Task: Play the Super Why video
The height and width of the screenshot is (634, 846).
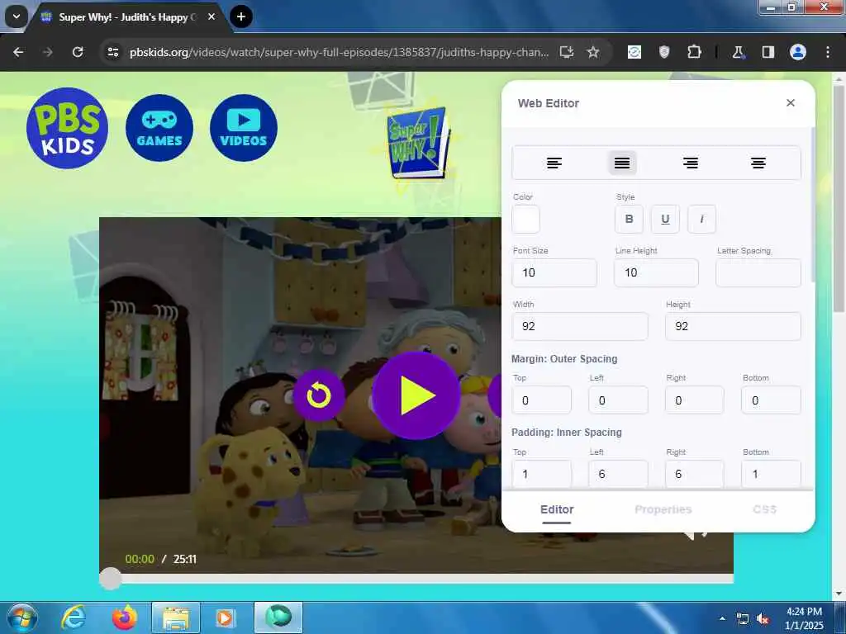Action: 416,395
